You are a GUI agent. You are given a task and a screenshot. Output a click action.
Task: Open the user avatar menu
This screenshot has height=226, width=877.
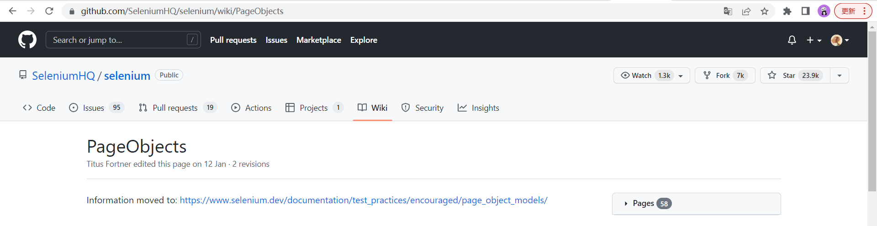(840, 40)
